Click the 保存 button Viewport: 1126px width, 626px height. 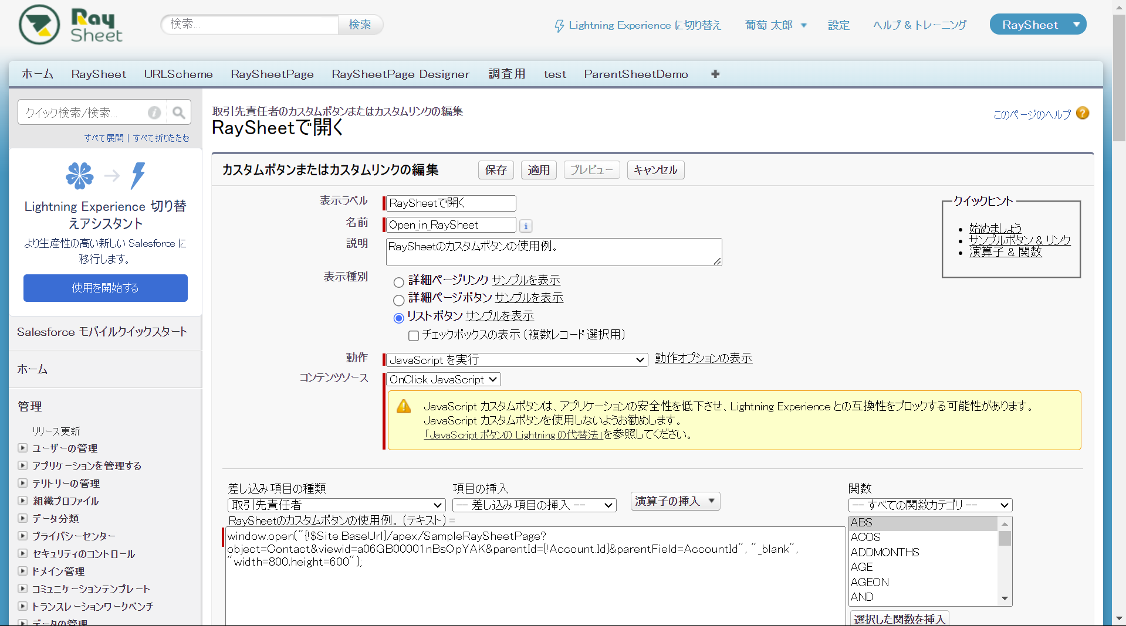[496, 170]
